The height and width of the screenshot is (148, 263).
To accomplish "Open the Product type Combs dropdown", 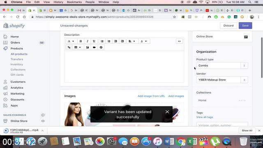I will [222, 65].
